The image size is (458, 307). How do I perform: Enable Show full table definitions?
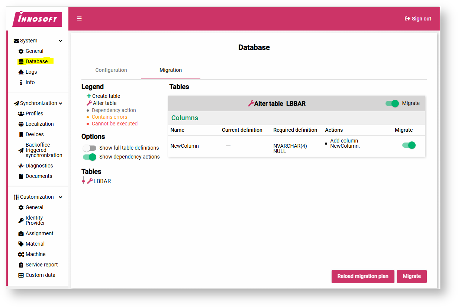click(x=89, y=148)
